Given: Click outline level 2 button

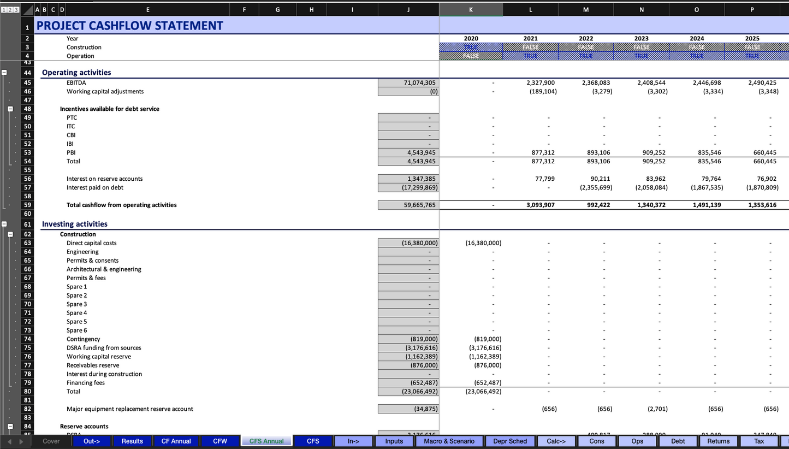Looking at the screenshot, I should [x=10, y=10].
